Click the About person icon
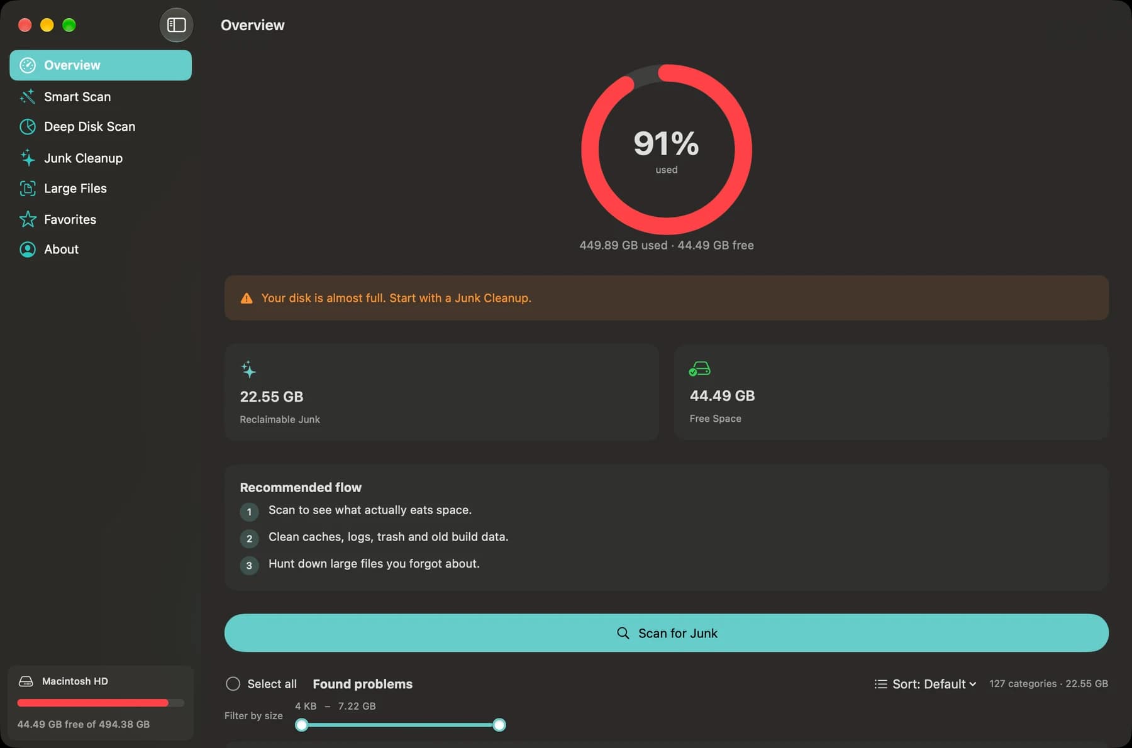This screenshot has height=748, width=1132. click(x=28, y=250)
